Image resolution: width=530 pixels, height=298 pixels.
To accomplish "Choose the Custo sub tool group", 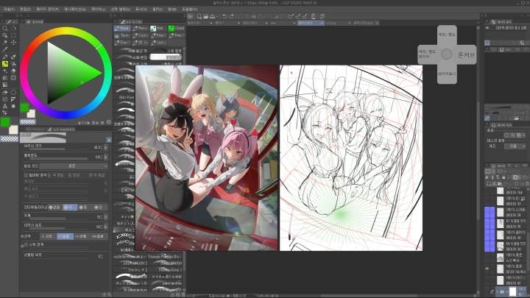I will coord(140,35).
